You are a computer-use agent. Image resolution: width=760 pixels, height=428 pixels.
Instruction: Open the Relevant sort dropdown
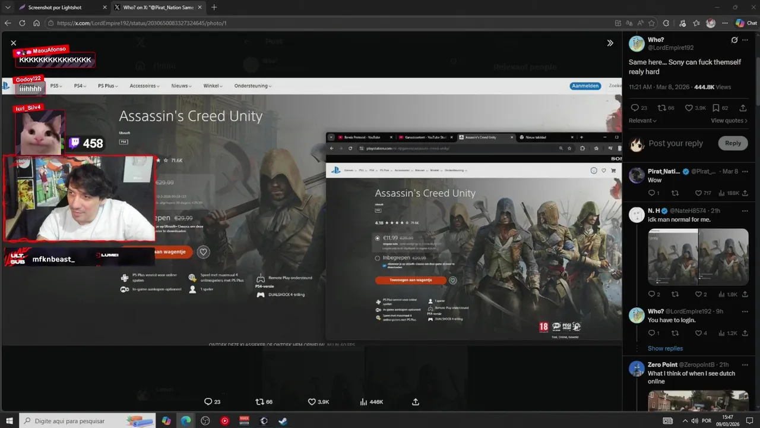[x=642, y=121]
